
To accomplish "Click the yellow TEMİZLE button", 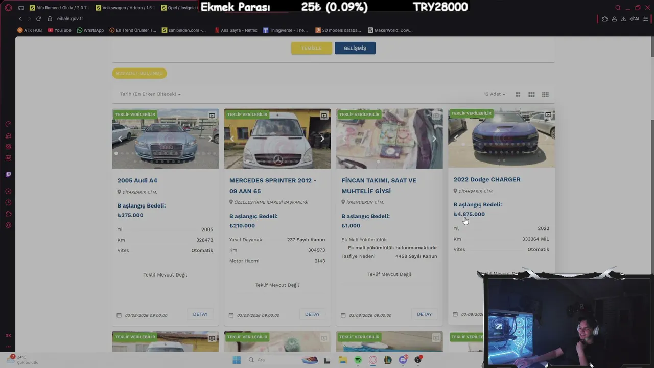I will click(312, 48).
